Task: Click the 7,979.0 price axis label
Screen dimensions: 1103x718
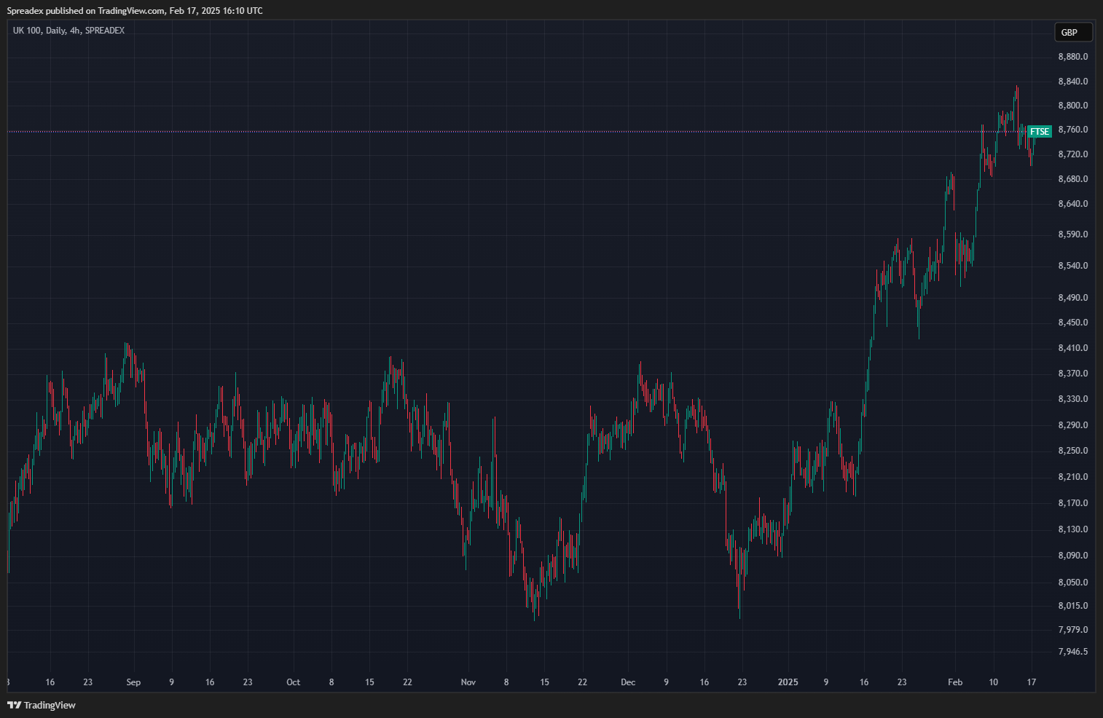Action: tap(1073, 630)
